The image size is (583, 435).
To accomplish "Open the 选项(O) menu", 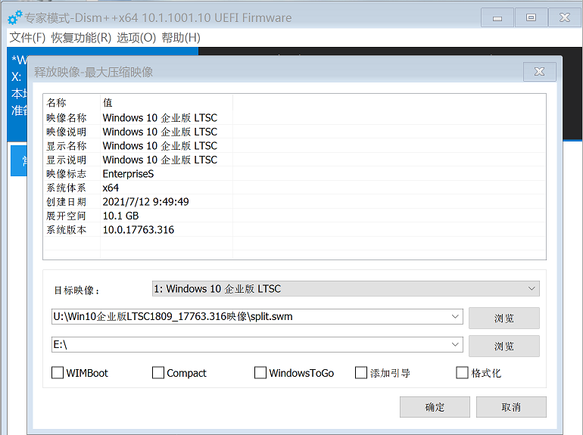I will [x=136, y=38].
